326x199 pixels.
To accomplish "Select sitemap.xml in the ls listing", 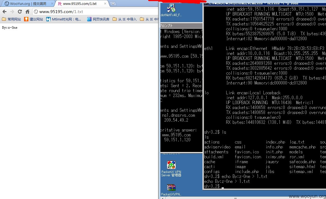I will point(301,172).
